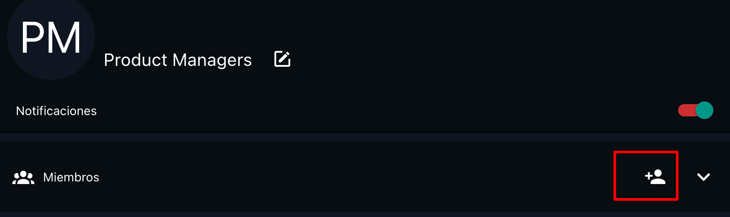Tap the plus-person icon in Miembros row
Viewport: 730px width, 217px height.
click(655, 177)
